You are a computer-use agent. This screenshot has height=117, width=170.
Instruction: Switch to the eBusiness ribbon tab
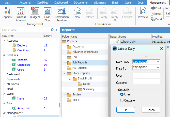pos(100,3)
